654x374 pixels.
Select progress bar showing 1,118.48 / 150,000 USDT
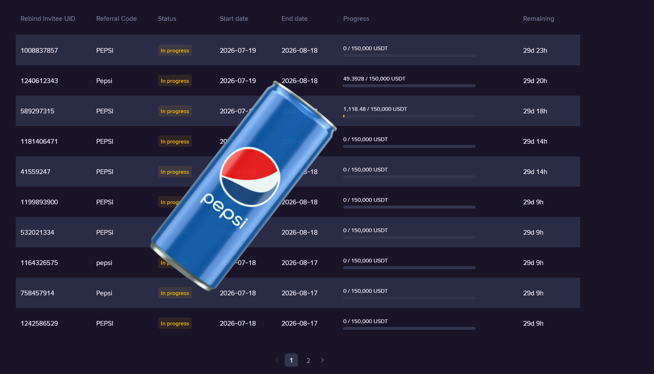pos(409,116)
